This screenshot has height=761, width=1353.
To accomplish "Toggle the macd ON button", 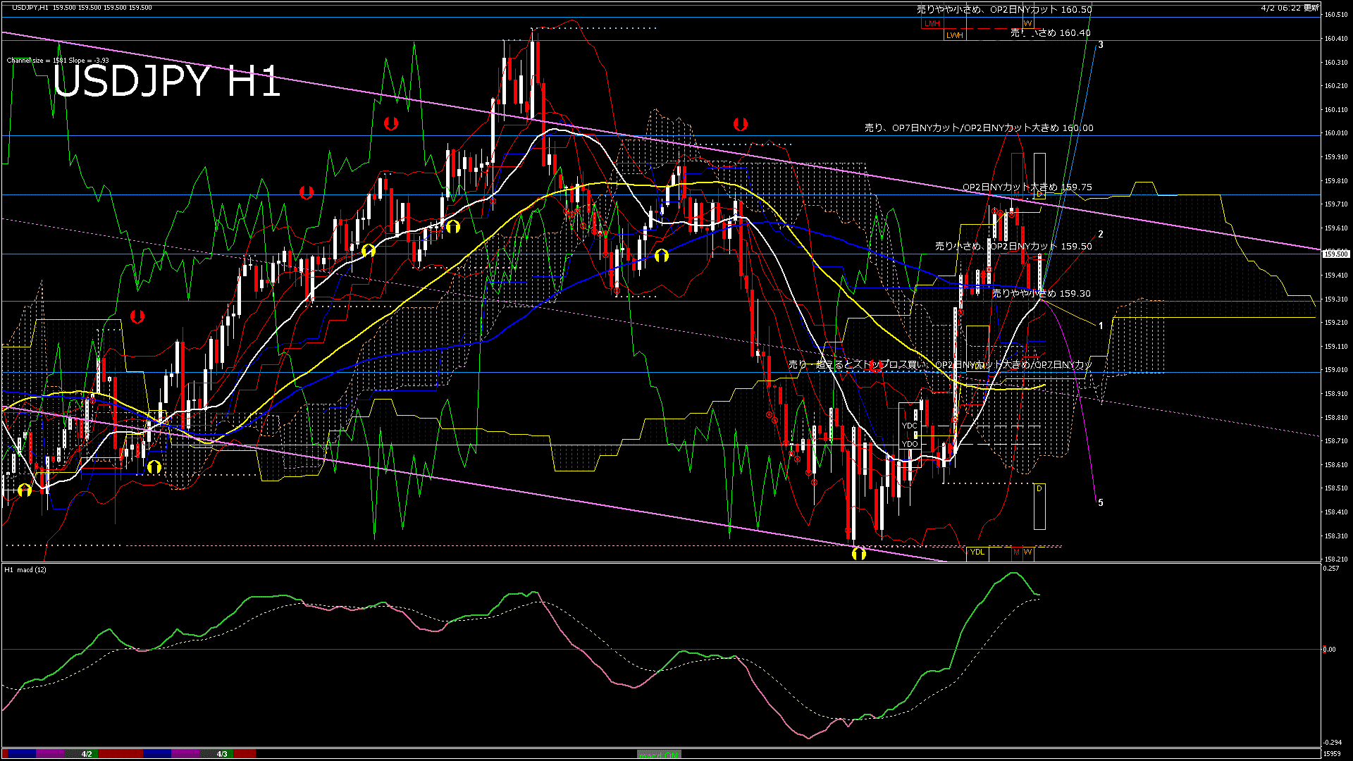I will (x=659, y=754).
